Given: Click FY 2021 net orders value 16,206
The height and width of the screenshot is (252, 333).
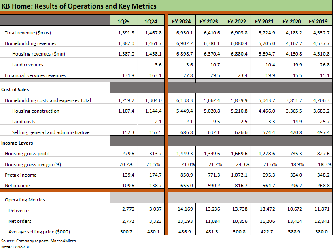Looking at the screenshot, I should pos(267,221).
